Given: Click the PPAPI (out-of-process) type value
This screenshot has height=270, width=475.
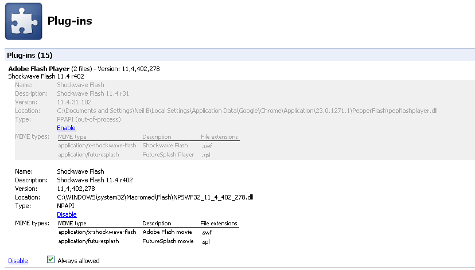Looking at the screenshot, I should pyautogui.click(x=89, y=119).
